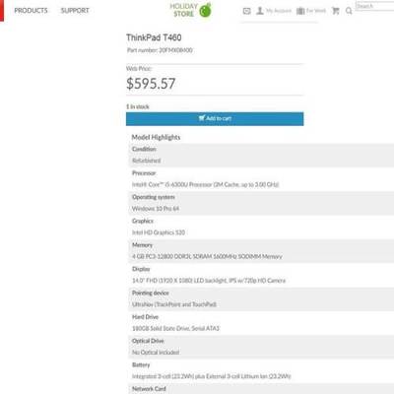Screen dimensions: 394x394
Task: Click the Holiday Store logo
Action: pos(191,10)
